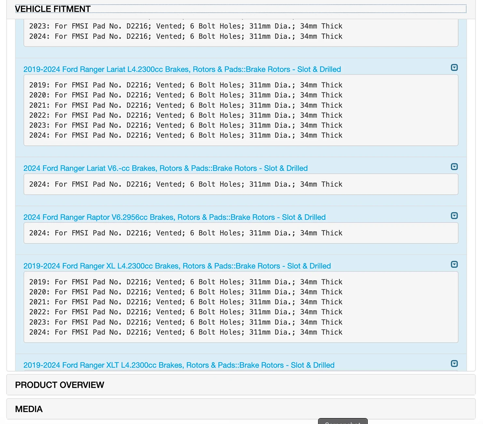
Task: Select the 2021 fitment note under Ranger Lariat L4
Action: [186, 105]
